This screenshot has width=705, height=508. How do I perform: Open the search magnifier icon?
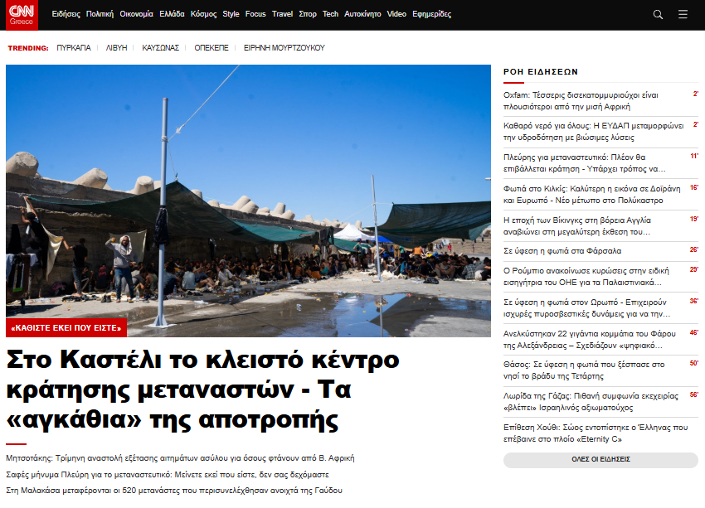pos(658,14)
